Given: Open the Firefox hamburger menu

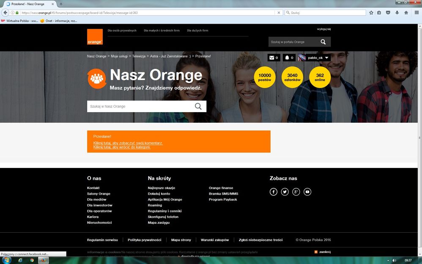Looking at the screenshot, I should pos(417,13).
